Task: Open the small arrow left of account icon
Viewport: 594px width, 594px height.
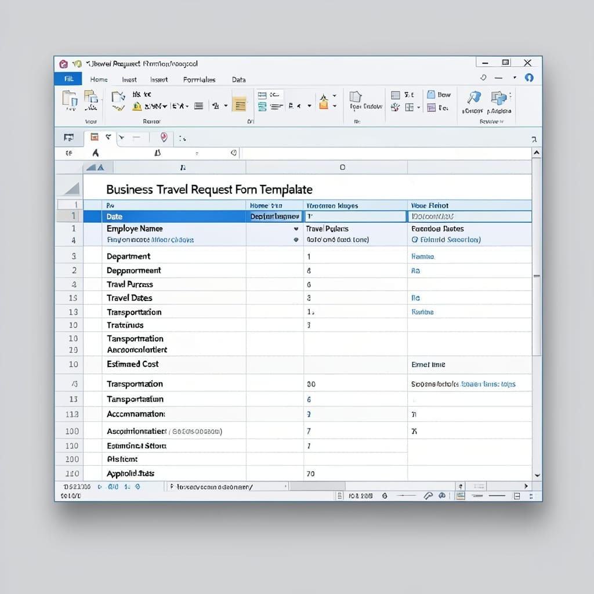Action: point(515,78)
